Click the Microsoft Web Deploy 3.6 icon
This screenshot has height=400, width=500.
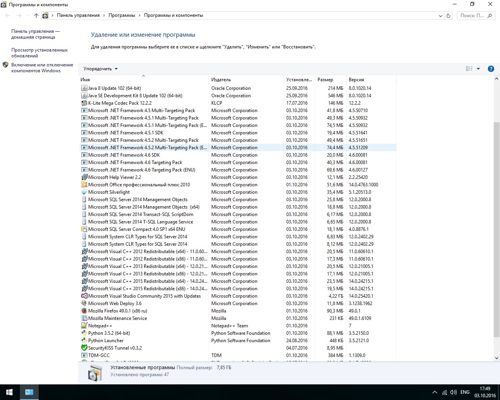click(x=84, y=304)
